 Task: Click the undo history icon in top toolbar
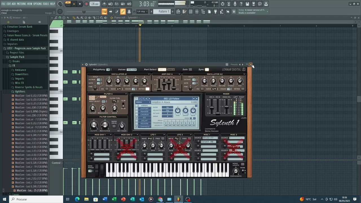[223, 4]
